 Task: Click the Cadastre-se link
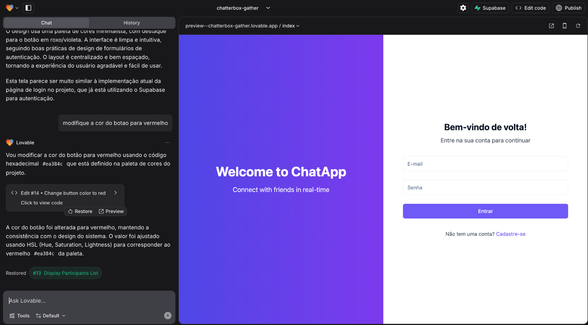pos(511,234)
